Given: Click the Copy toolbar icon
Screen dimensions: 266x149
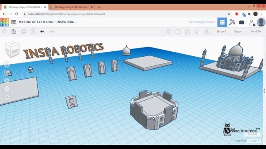Looking at the screenshot, I should 5,31.
